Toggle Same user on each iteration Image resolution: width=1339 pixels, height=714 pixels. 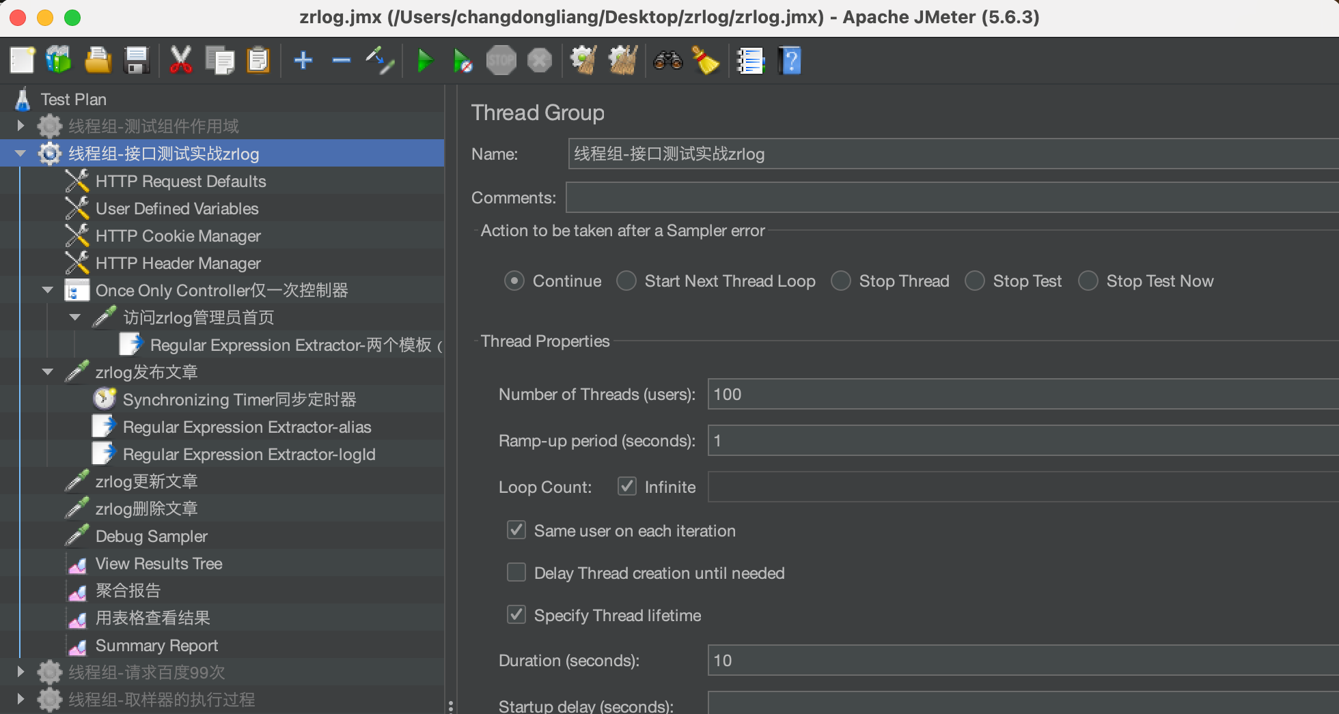tap(516, 530)
